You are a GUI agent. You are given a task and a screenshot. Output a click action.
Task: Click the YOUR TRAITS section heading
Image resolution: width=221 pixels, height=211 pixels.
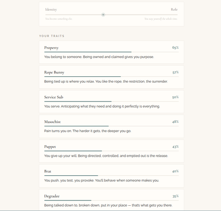pyautogui.click(x=52, y=36)
